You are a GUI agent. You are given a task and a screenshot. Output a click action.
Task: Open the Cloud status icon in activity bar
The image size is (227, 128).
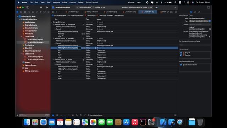pyautogui.click(x=157, y=7)
